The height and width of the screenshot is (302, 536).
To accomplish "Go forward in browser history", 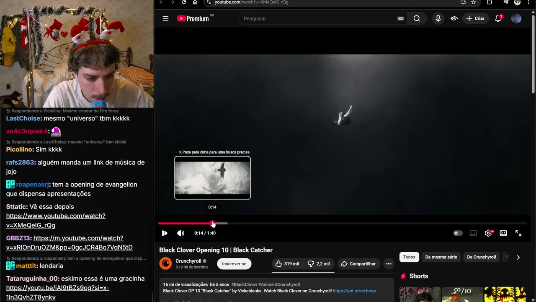I will click(172, 2).
